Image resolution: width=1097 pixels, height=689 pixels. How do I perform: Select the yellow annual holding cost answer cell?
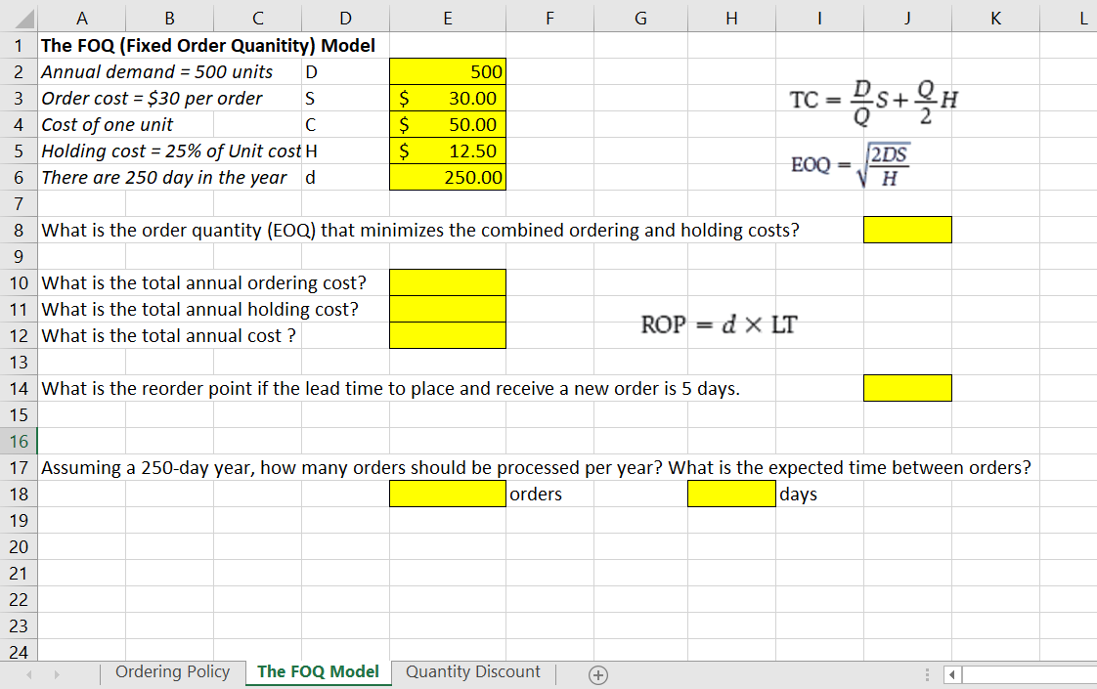point(448,309)
